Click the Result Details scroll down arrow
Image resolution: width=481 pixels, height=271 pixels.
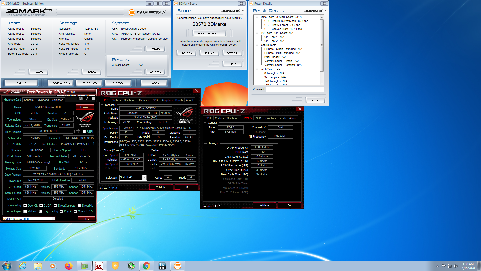[x=322, y=83]
